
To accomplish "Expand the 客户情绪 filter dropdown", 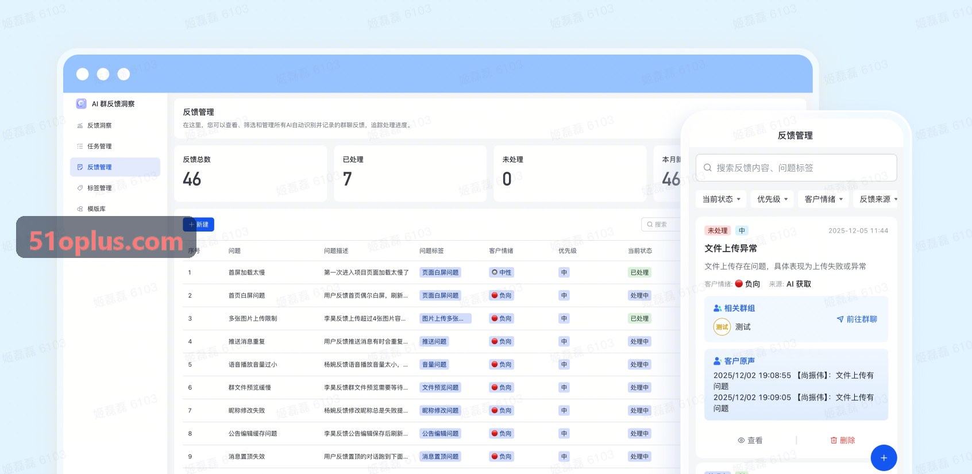I will point(824,199).
